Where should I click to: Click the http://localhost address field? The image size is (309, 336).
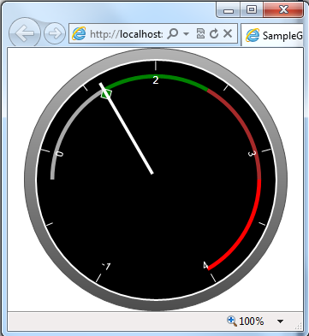click(x=126, y=34)
